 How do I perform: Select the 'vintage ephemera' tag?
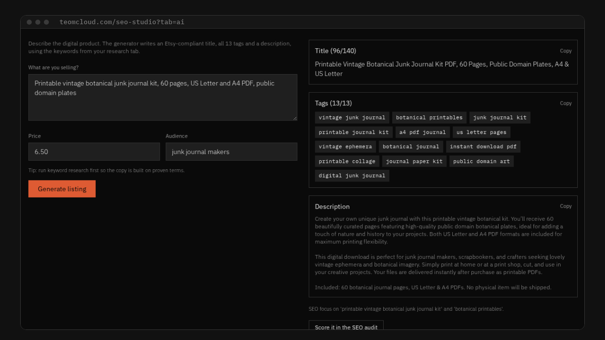click(345, 147)
